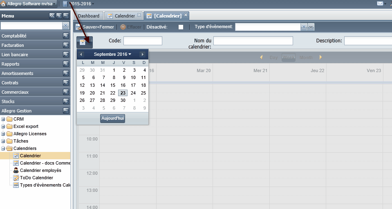Click the Code input field
Image resolution: width=392 pixels, height=209 pixels.
143,41
